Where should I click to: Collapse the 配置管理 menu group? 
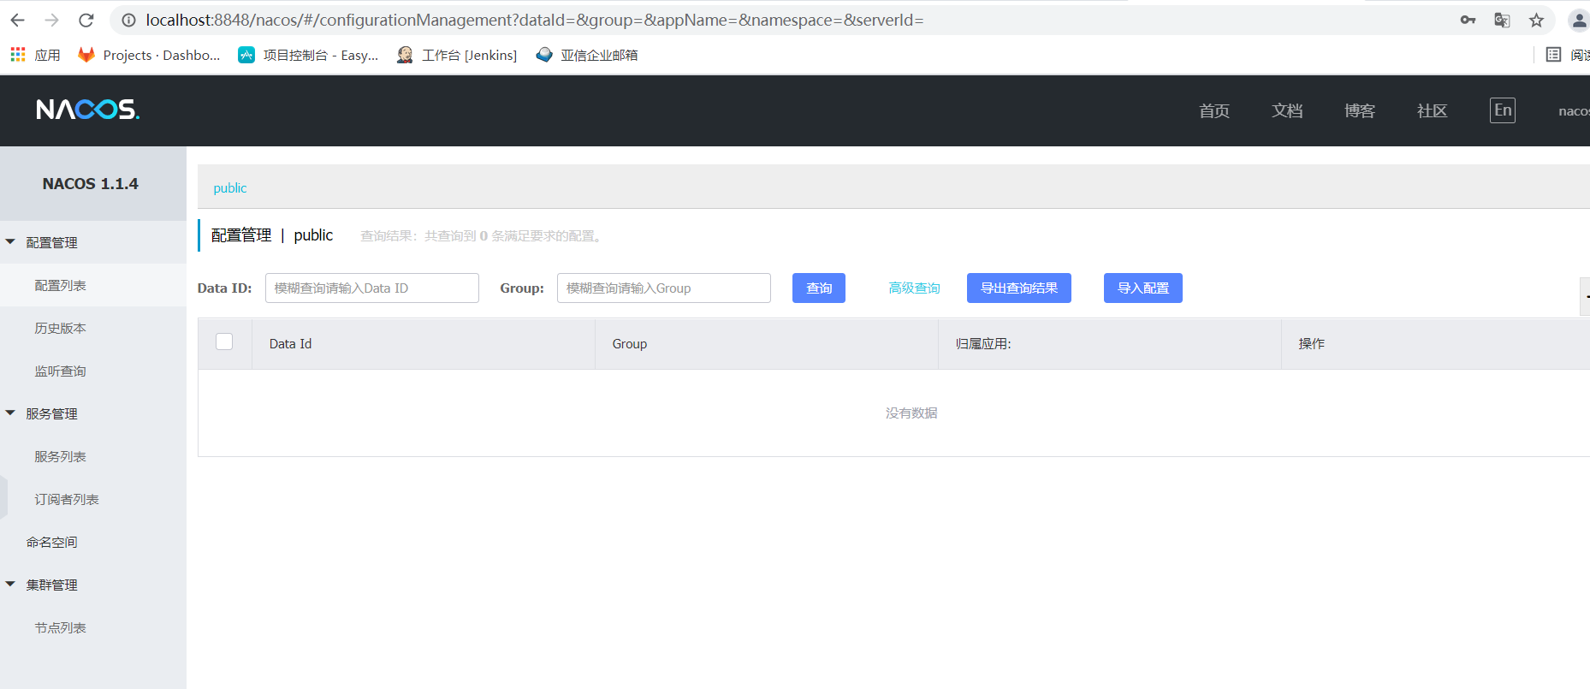(10, 242)
